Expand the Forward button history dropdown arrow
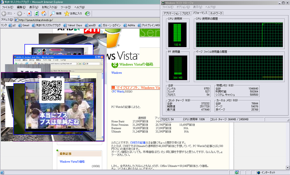The height and width of the screenshot is (175, 290). coord(24,14)
